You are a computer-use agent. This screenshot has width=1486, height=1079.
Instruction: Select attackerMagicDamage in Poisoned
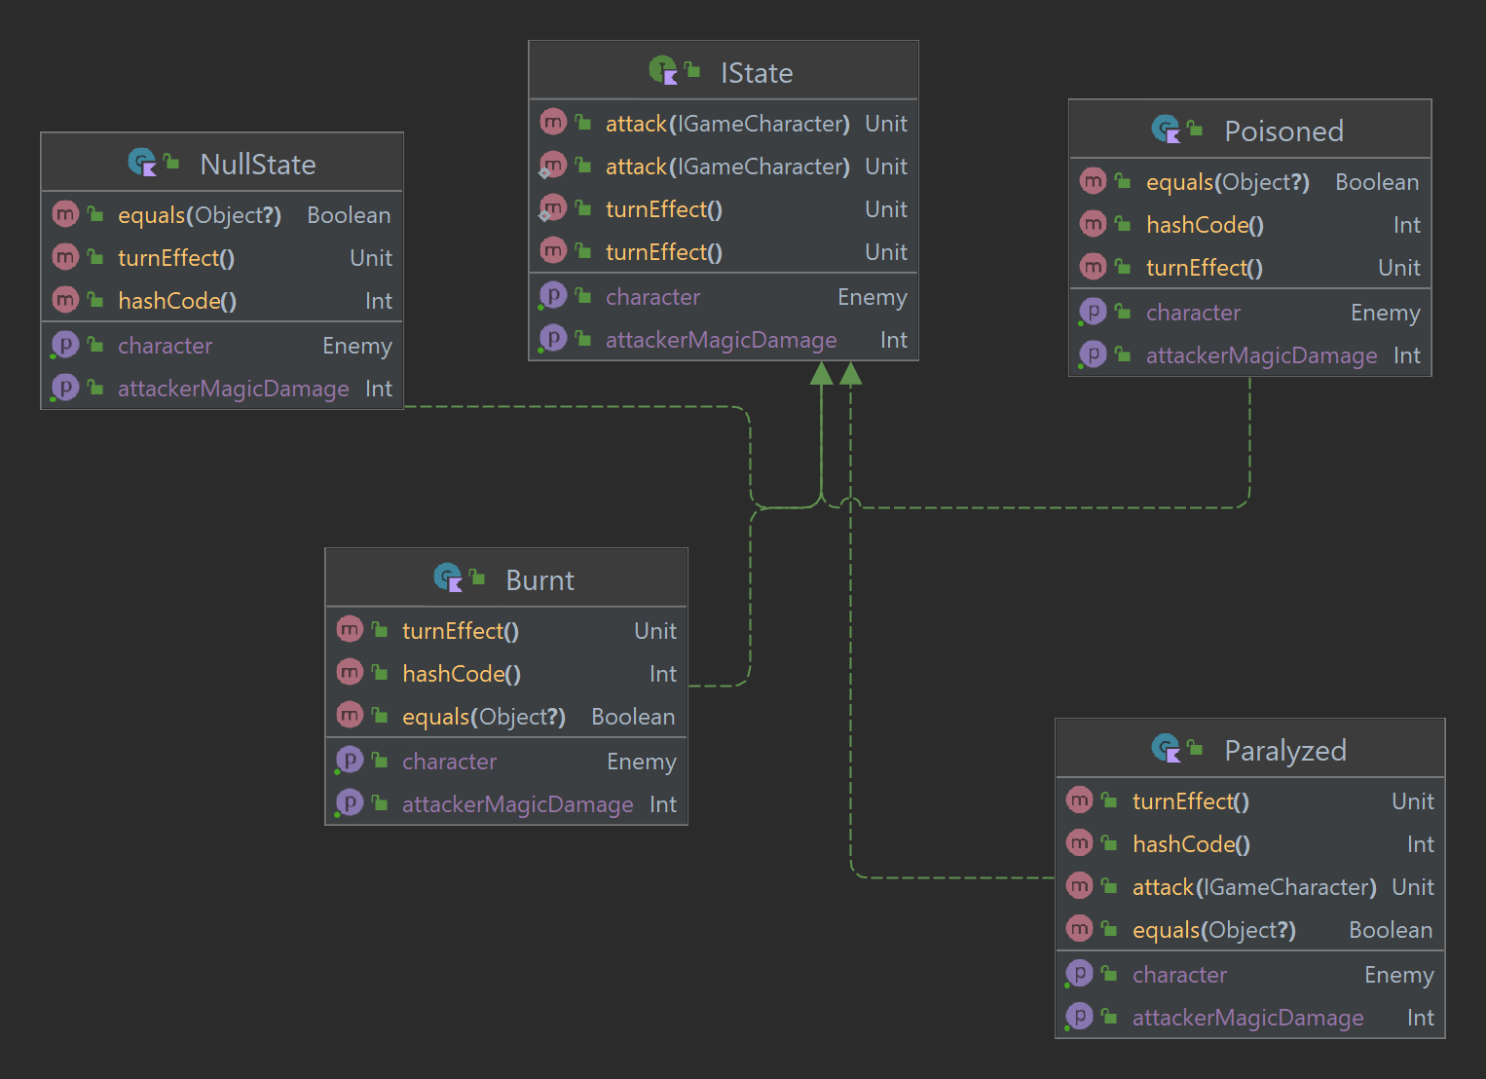tap(1262, 355)
